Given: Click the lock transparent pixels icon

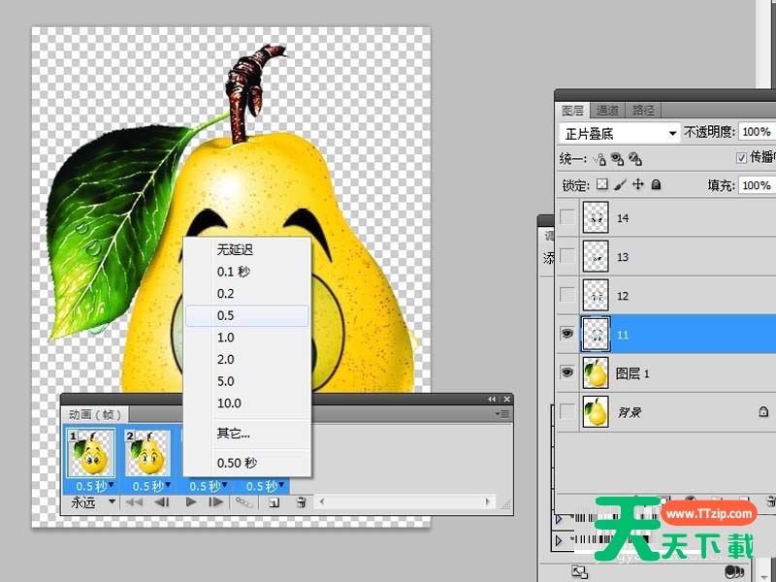Looking at the screenshot, I should [x=601, y=184].
